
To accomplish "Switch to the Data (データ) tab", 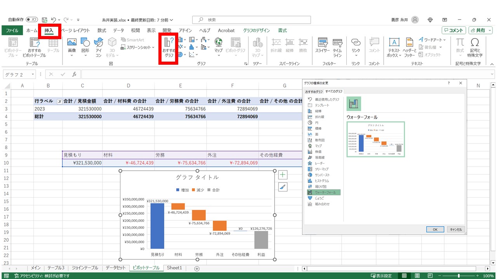I will click(118, 30).
